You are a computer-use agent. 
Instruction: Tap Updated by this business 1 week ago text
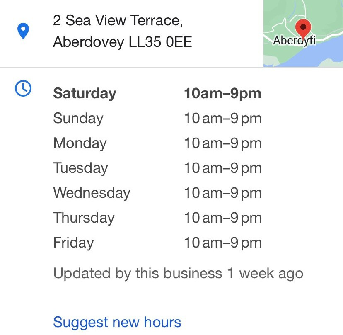point(178,274)
